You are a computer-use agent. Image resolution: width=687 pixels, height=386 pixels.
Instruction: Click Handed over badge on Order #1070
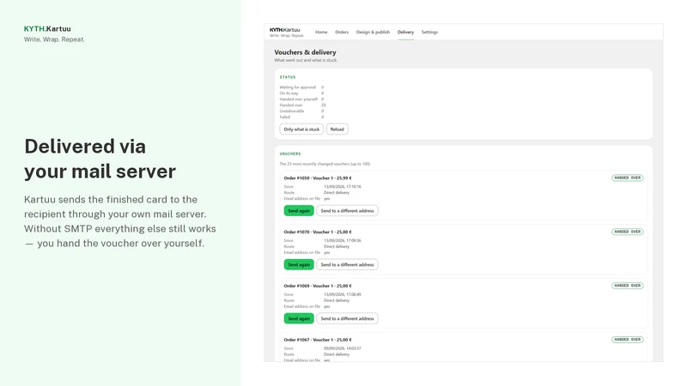pyautogui.click(x=628, y=232)
